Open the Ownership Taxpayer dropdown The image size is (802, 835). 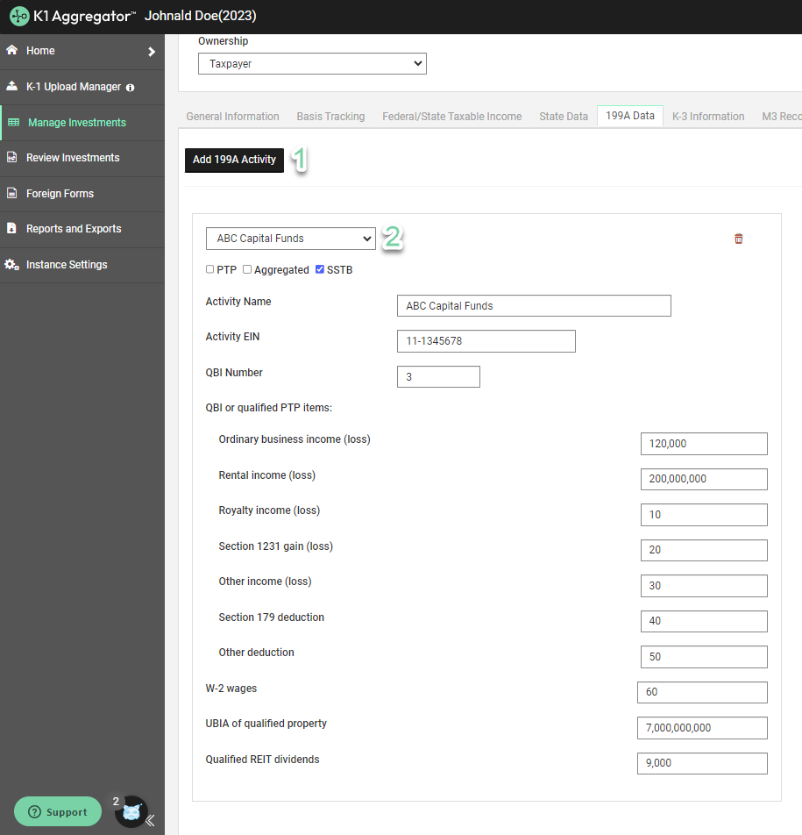click(x=312, y=63)
